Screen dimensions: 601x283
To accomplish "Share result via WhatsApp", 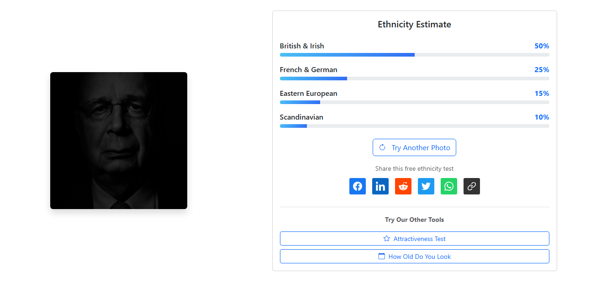I will 449,186.
